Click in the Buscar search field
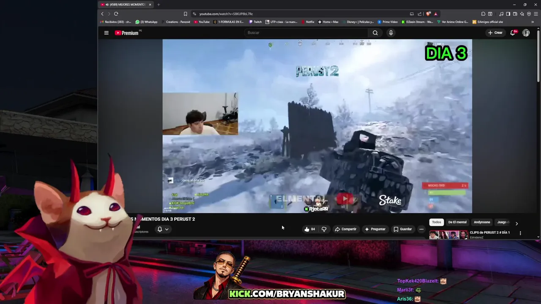This screenshot has height=304, width=541. (x=305, y=33)
